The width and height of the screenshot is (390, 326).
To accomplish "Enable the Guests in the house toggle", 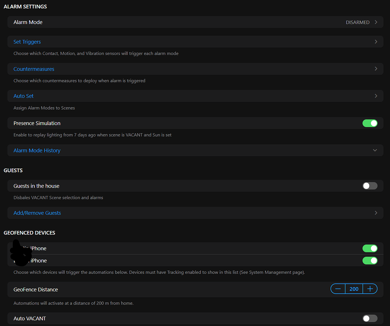I will click(x=370, y=186).
